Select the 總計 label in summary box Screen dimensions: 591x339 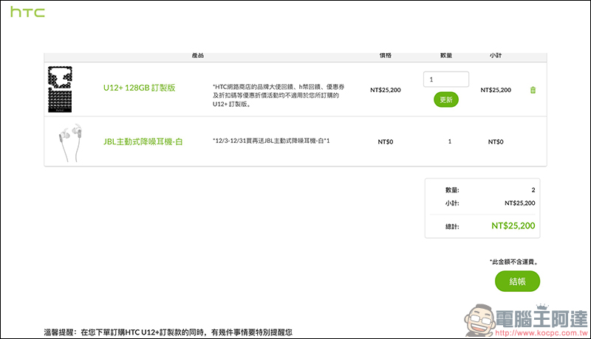[x=452, y=226]
